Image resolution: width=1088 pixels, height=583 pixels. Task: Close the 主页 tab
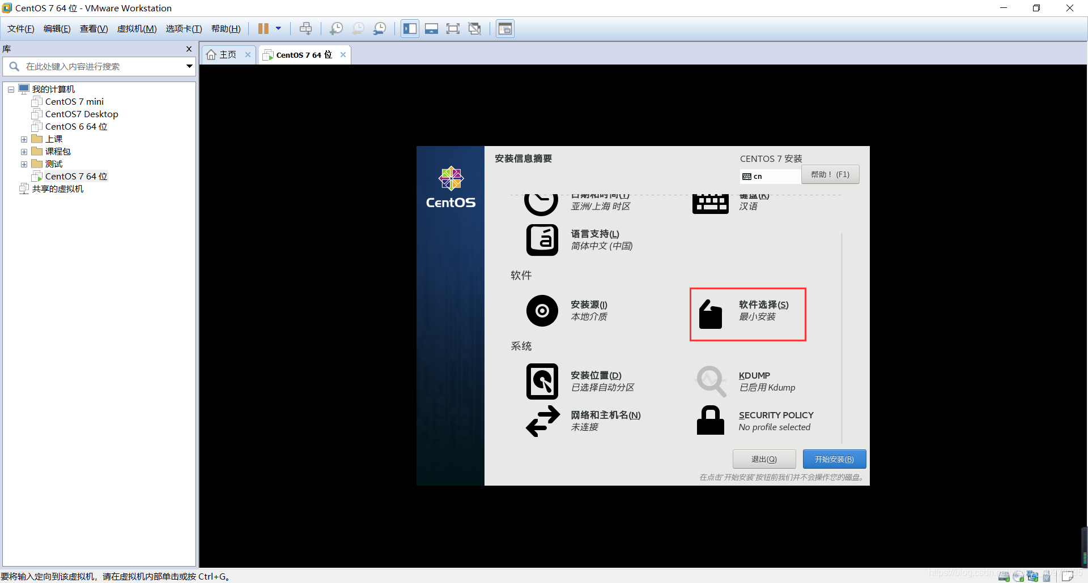pos(248,54)
